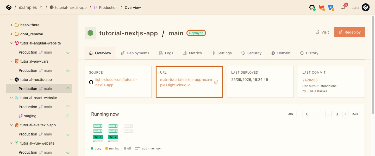Expand the bean-there folder

click(x=11, y=25)
